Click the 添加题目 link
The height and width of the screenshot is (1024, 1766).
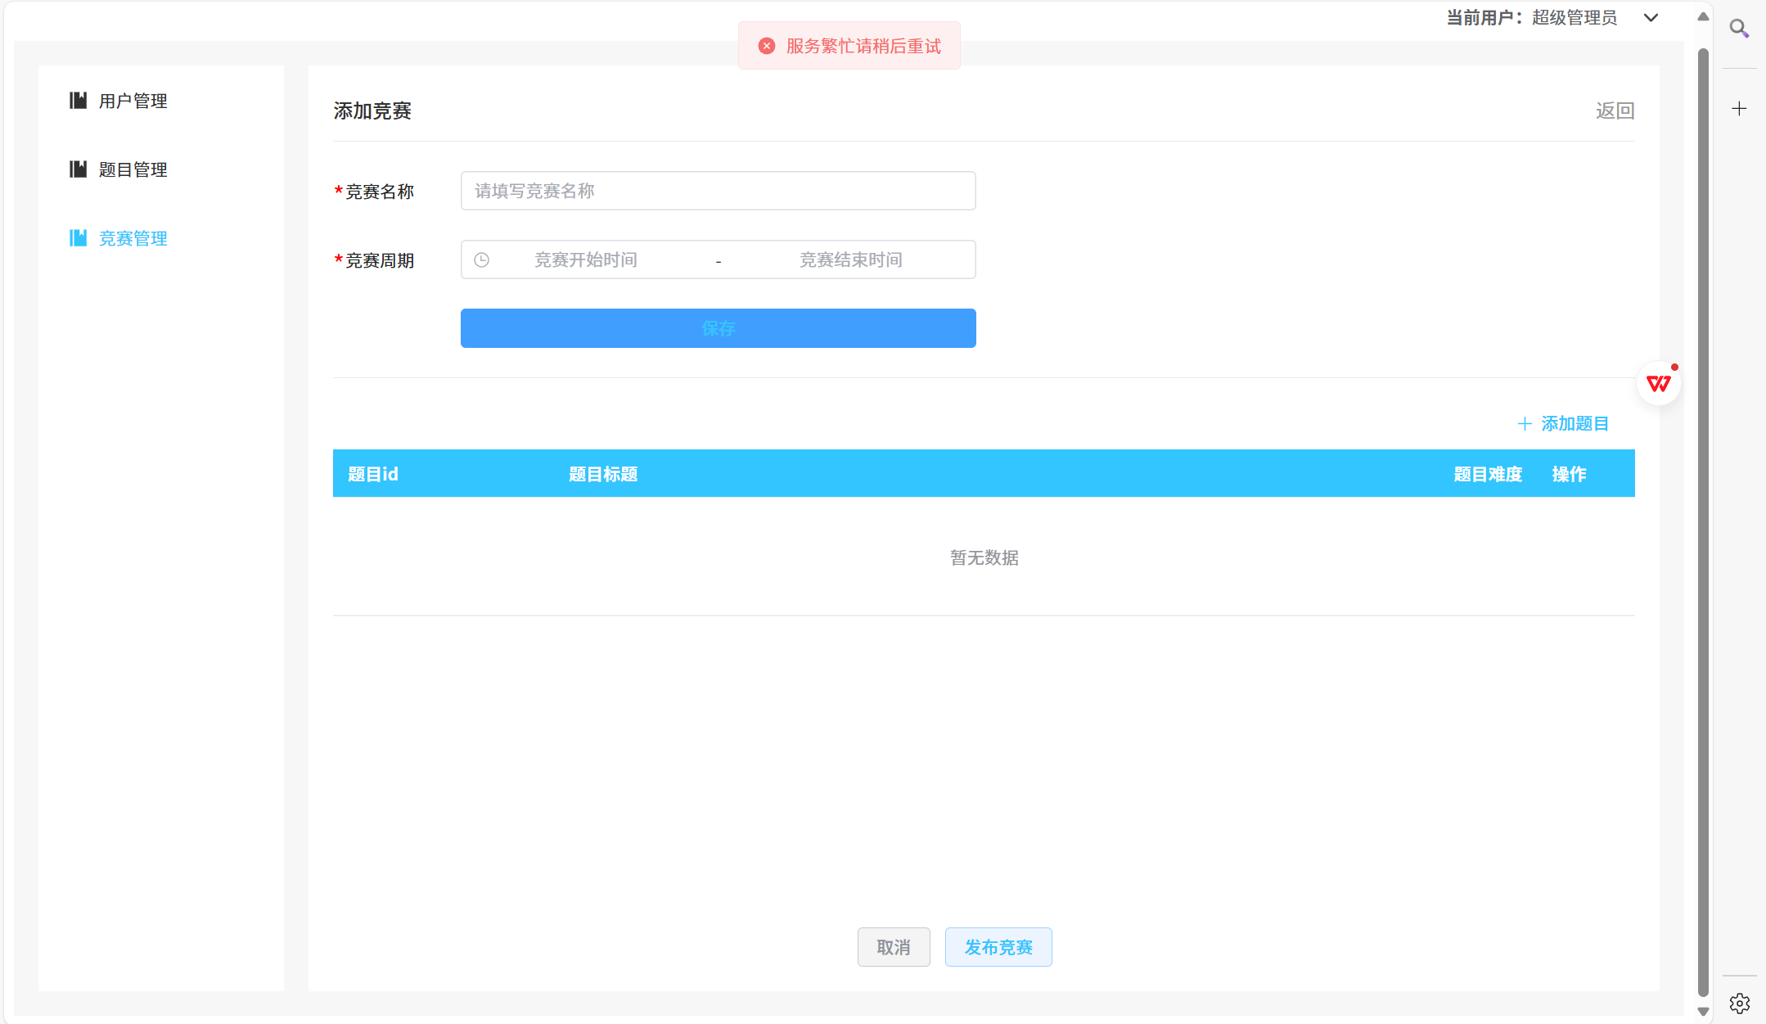pos(1563,424)
